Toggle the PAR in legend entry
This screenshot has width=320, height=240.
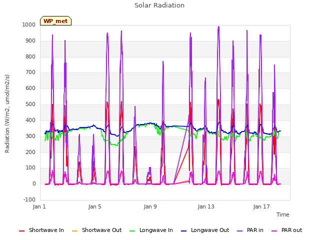pyautogui.click(x=250, y=230)
